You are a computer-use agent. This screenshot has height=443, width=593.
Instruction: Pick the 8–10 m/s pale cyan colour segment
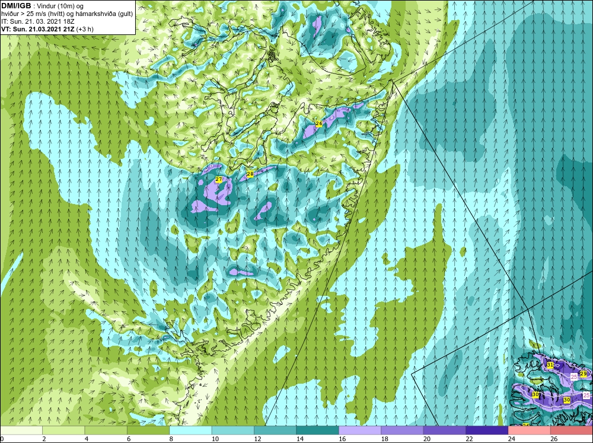[190, 430]
